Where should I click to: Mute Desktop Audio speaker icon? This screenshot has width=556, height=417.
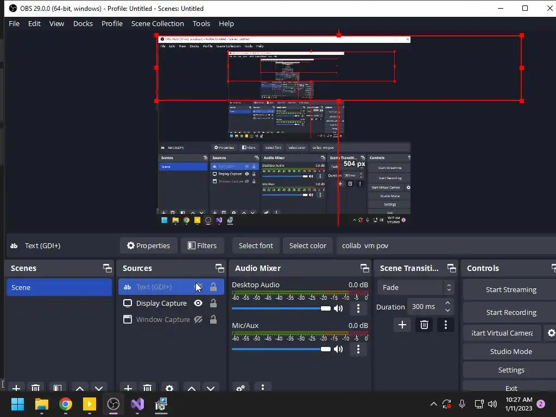pyautogui.click(x=339, y=308)
